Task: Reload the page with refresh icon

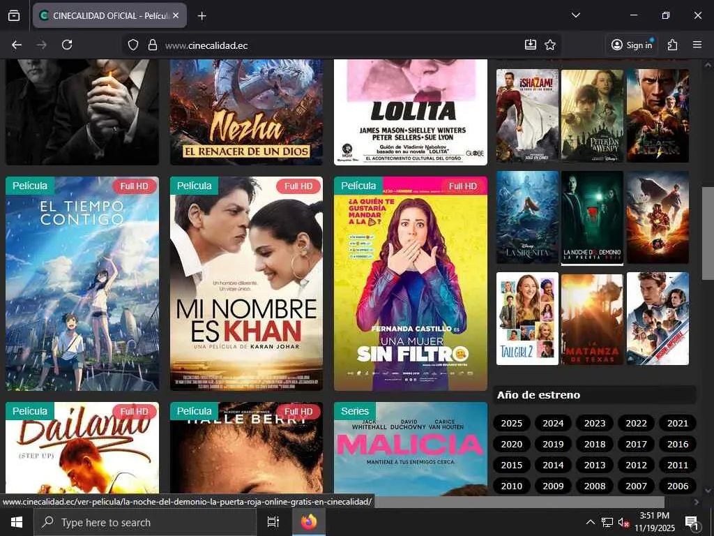Action: point(67,45)
